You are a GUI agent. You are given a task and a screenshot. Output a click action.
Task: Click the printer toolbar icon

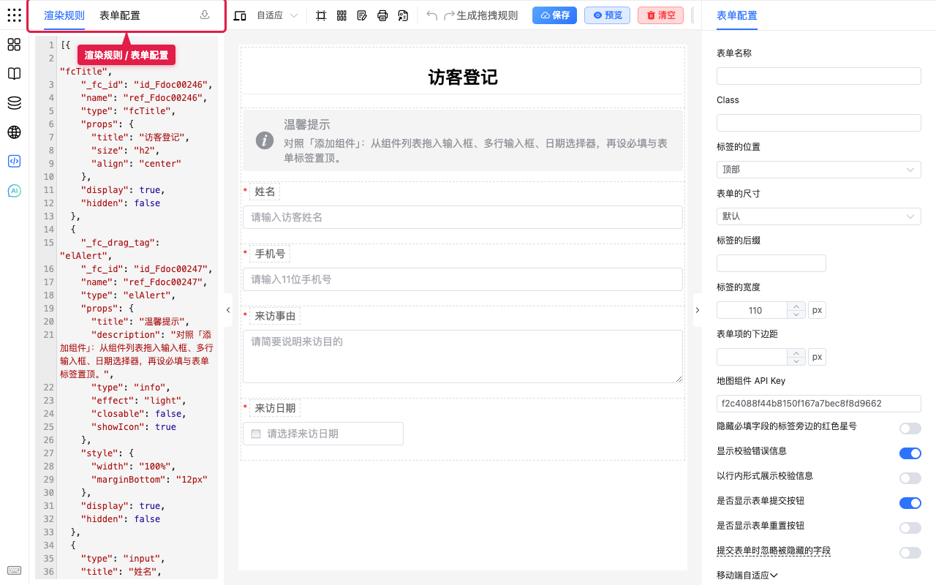tap(382, 15)
